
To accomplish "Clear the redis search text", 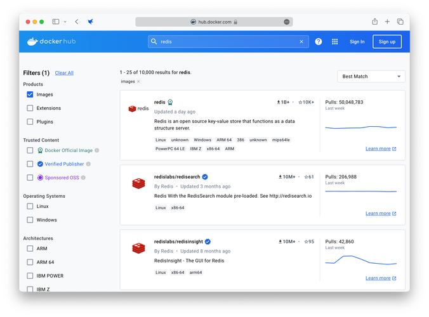I will pyautogui.click(x=301, y=42).
